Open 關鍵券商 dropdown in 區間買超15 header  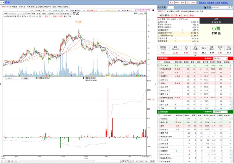(220, 58)
